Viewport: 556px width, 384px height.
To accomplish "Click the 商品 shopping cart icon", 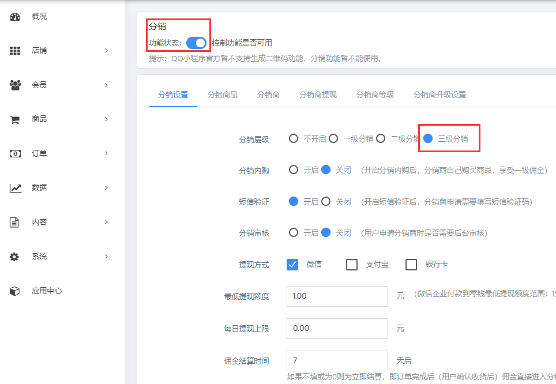I will coord(15,119).
